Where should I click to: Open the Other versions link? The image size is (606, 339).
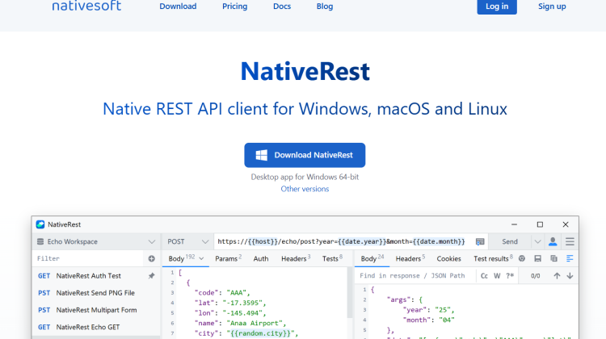pos(305,189)
